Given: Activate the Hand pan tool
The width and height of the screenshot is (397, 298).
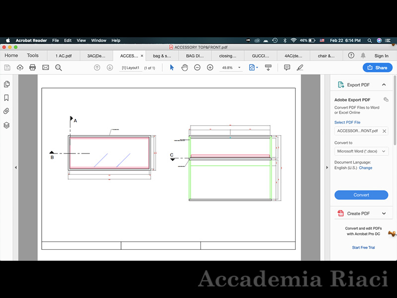Looking at the screenshot, I should (185, 68).
